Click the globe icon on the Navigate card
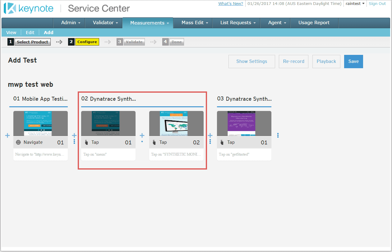The width and height of the screenshot is (392, 252). 18,142
